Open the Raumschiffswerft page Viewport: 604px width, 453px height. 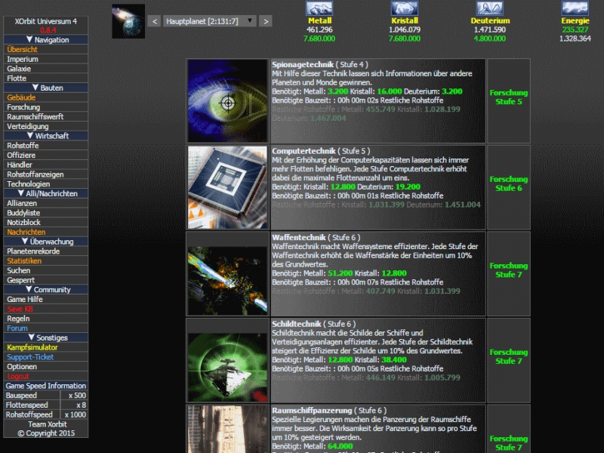[35, 117]
